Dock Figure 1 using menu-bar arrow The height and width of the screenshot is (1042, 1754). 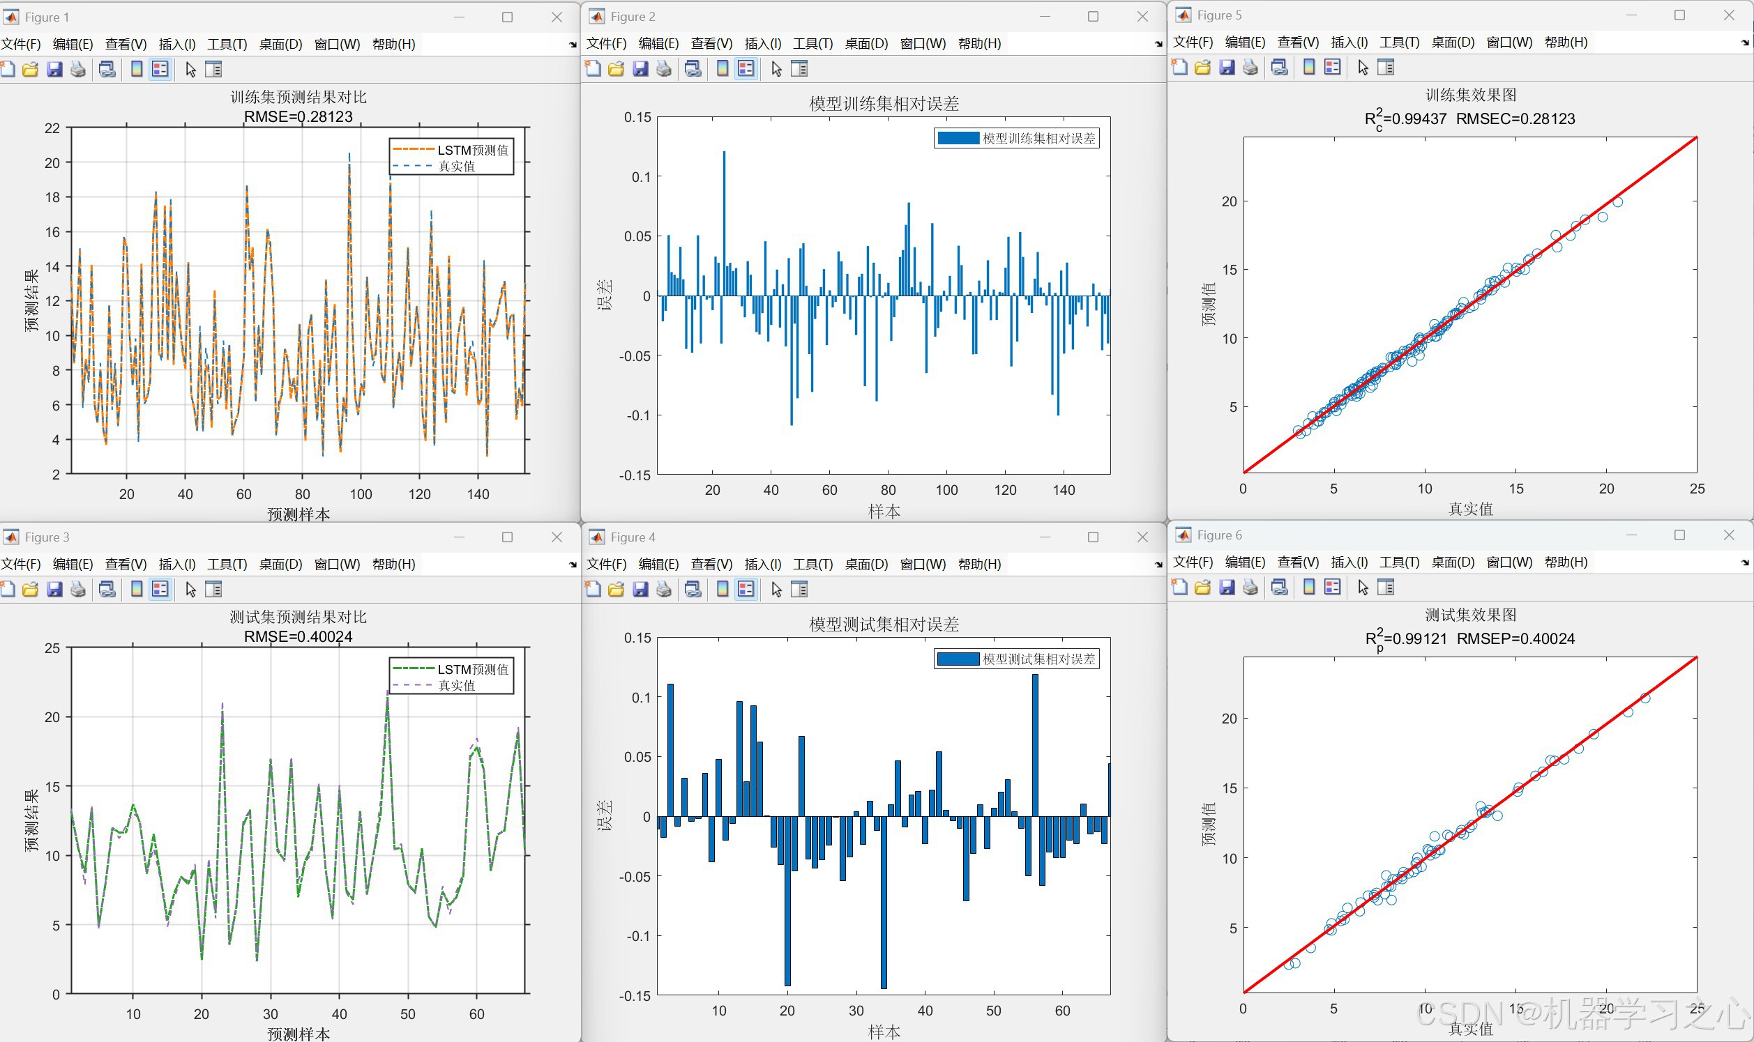tap(573, 44)
